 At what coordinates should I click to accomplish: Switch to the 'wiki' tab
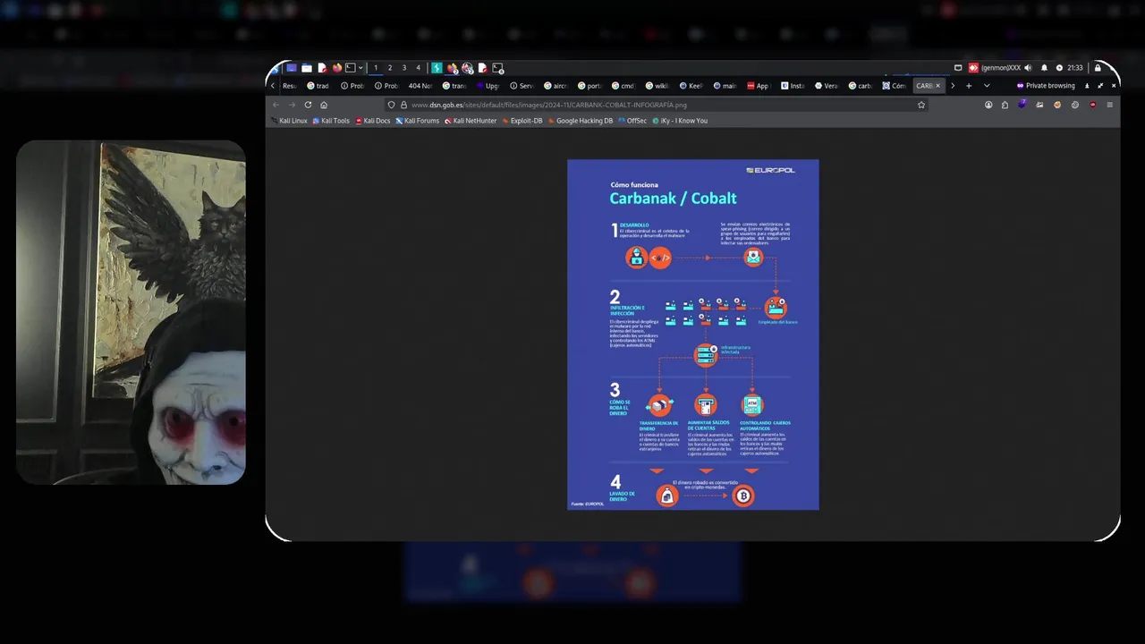click(x=657, y=86)
